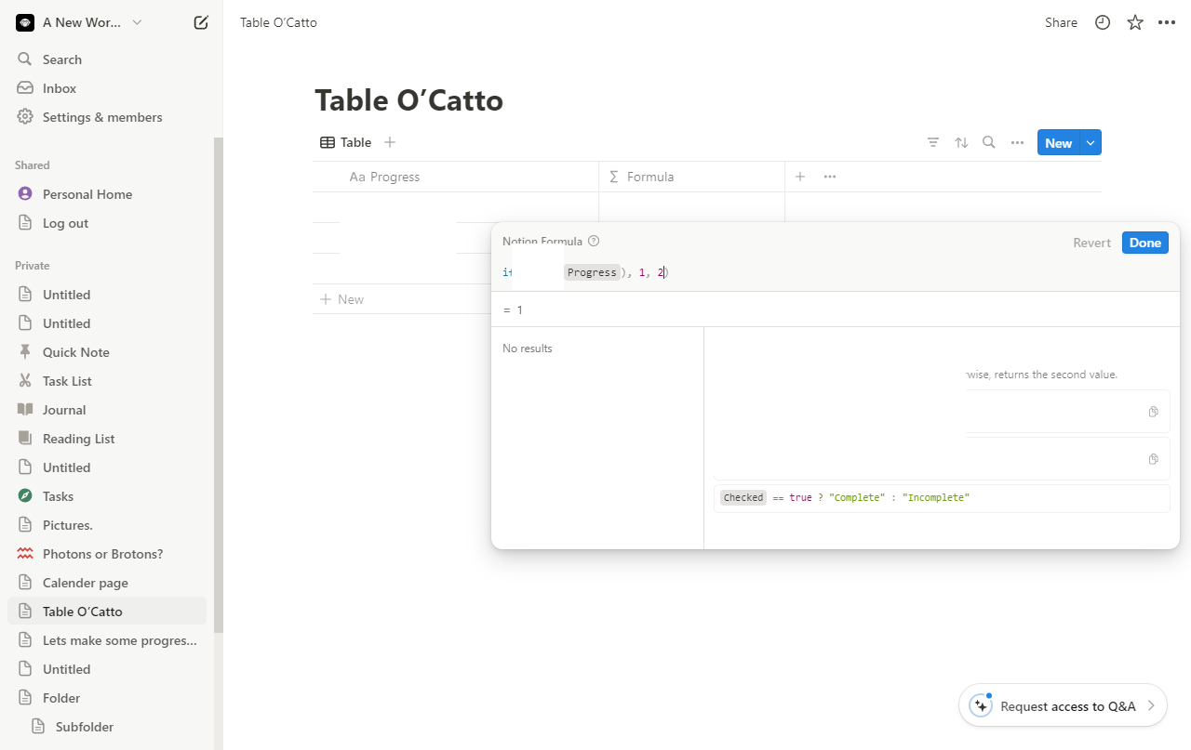The height and width of the screenshot is (750, 1191).
Task: Click the blue New button
Action: 1058,142
